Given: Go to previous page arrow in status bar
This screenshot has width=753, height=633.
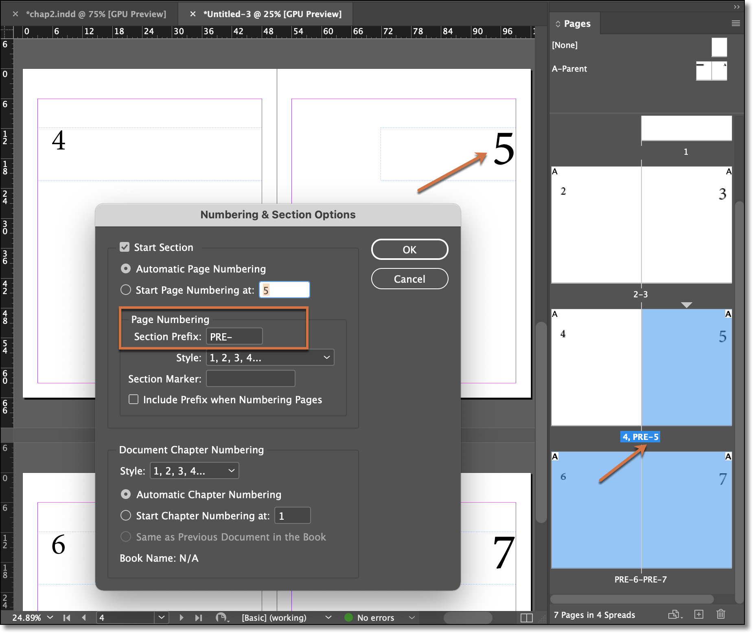Looking at the screenshot, I should coord(84,618).
